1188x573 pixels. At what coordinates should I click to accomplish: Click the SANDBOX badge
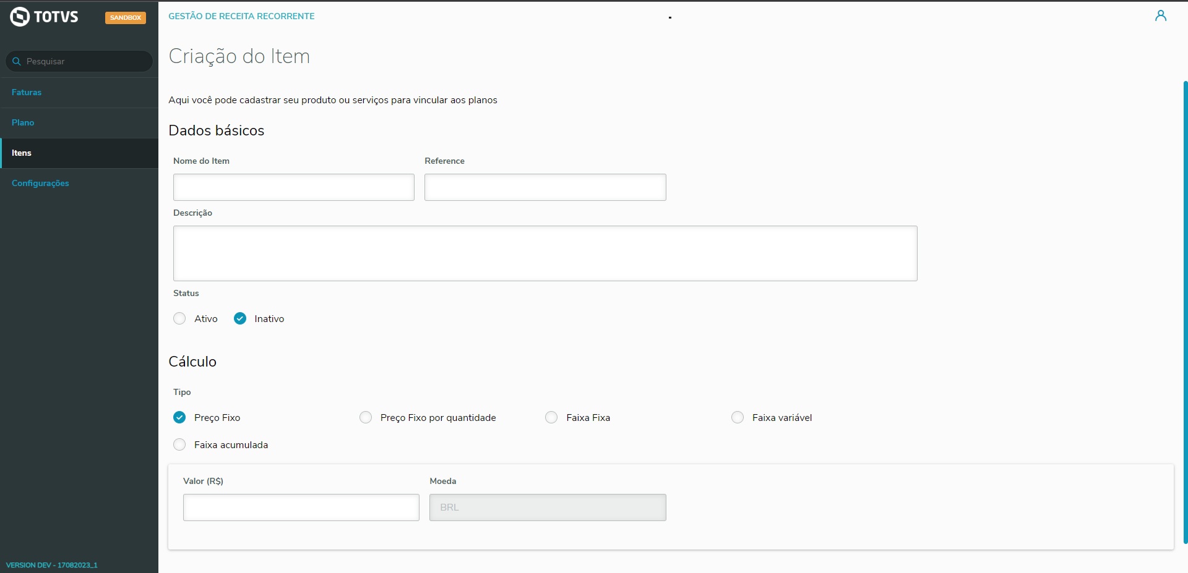point(126,17)
